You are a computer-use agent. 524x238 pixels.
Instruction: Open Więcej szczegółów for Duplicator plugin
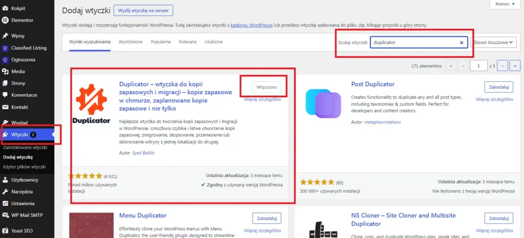coord(263,99)
